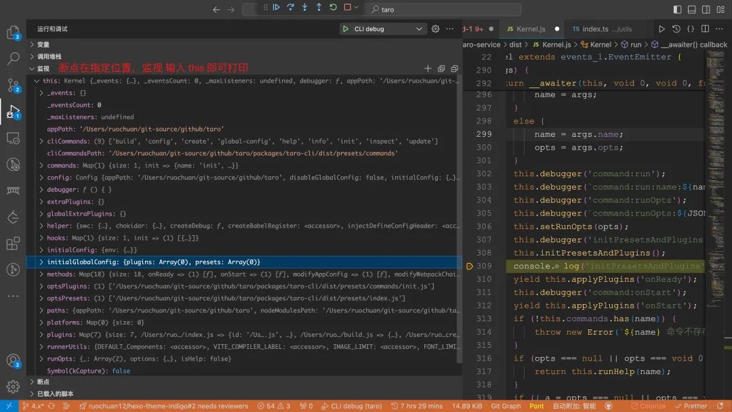The width and height of the screenshot is (732, 412).
Task: Open editor timeline history icon
Action: click(x=676, y=29)
